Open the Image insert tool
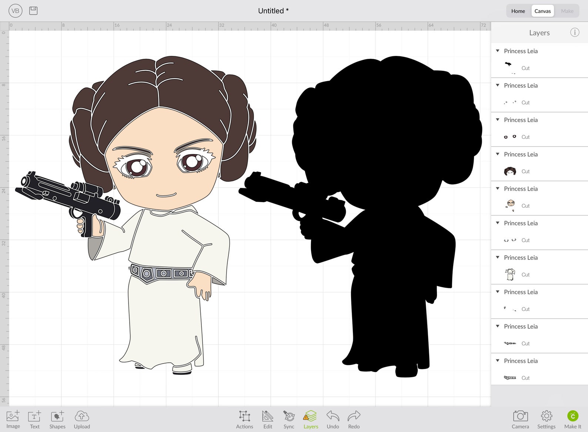This screenshot has height=432, width=588. [13, 419]
